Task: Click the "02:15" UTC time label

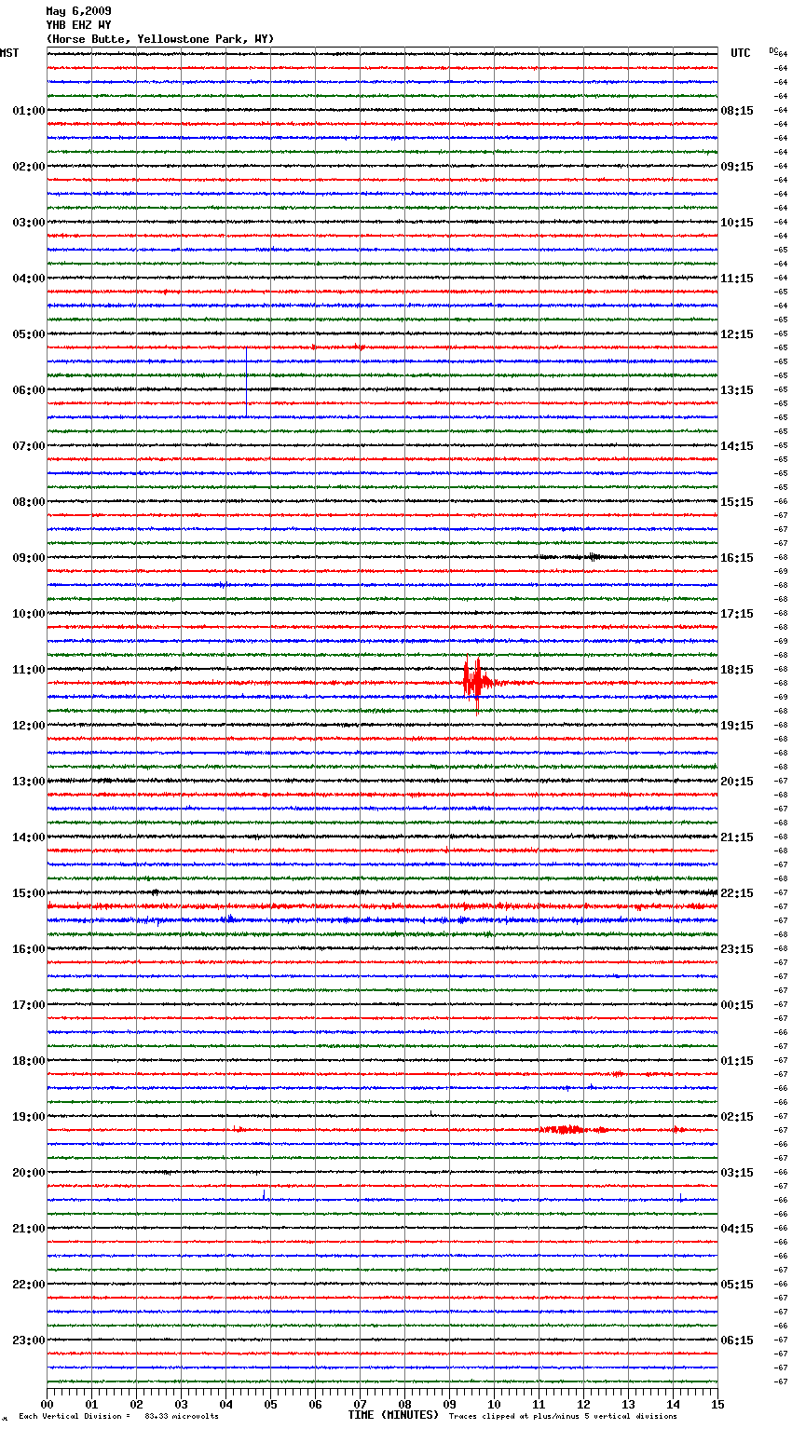Action: [737, 1117]
